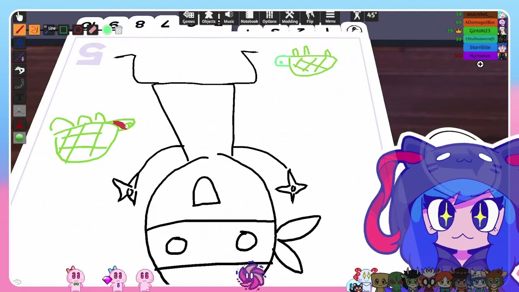The image size is (519, 292).
Task: Select the blue Zone tool
Action: tap(19, 43)
